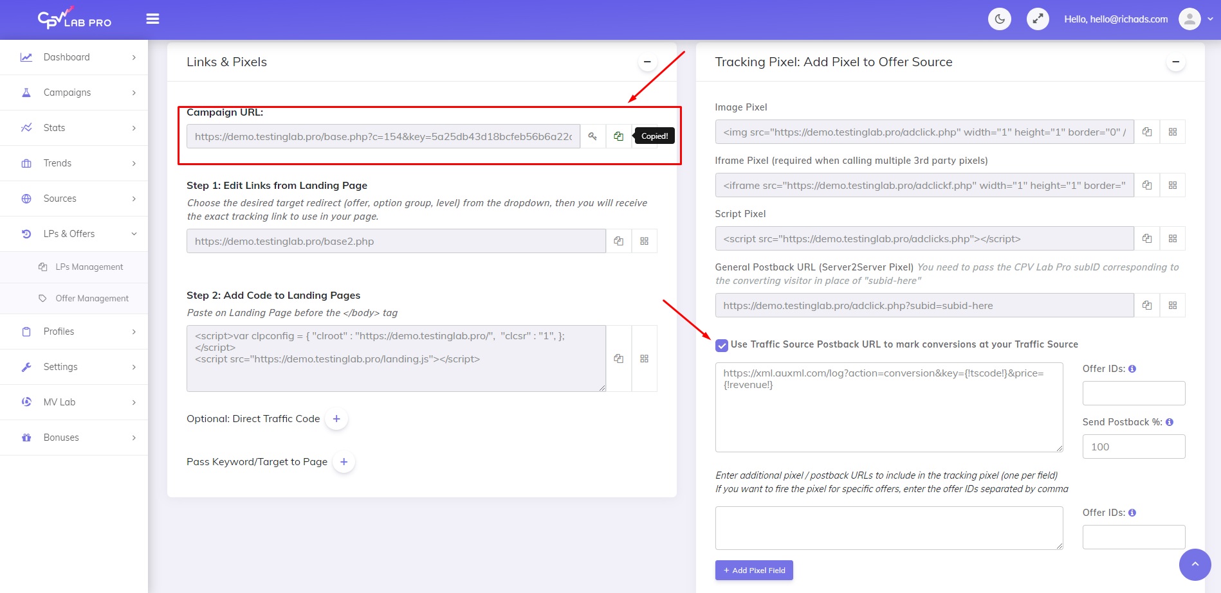Uncheck Use Traffic Source Postback URL

[722, 345]
